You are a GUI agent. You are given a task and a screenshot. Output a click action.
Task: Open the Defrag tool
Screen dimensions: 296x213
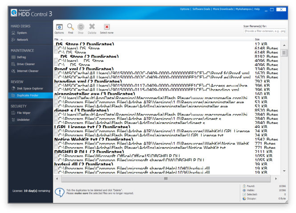tap(21, 57)
